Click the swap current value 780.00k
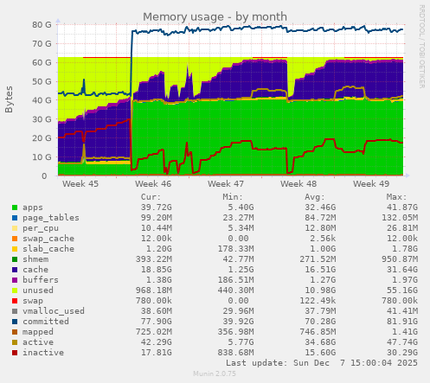This screenshot has height=383, width=430. tap(154, 301)
